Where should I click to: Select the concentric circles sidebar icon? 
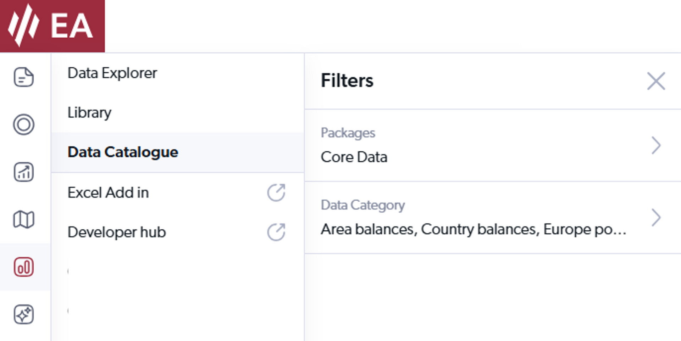pos(24,124)
